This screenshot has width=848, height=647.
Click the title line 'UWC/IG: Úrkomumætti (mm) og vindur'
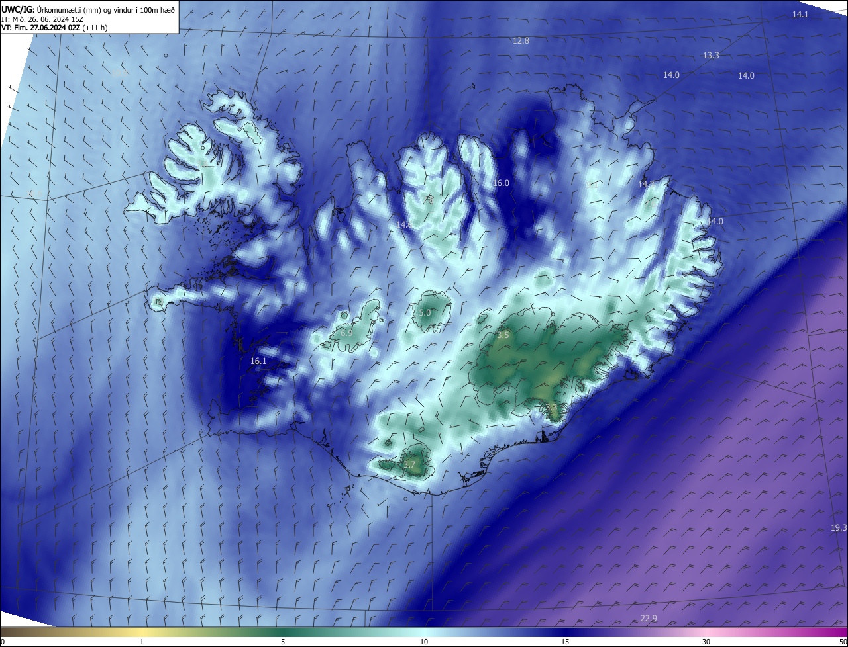tap(89, 9)
